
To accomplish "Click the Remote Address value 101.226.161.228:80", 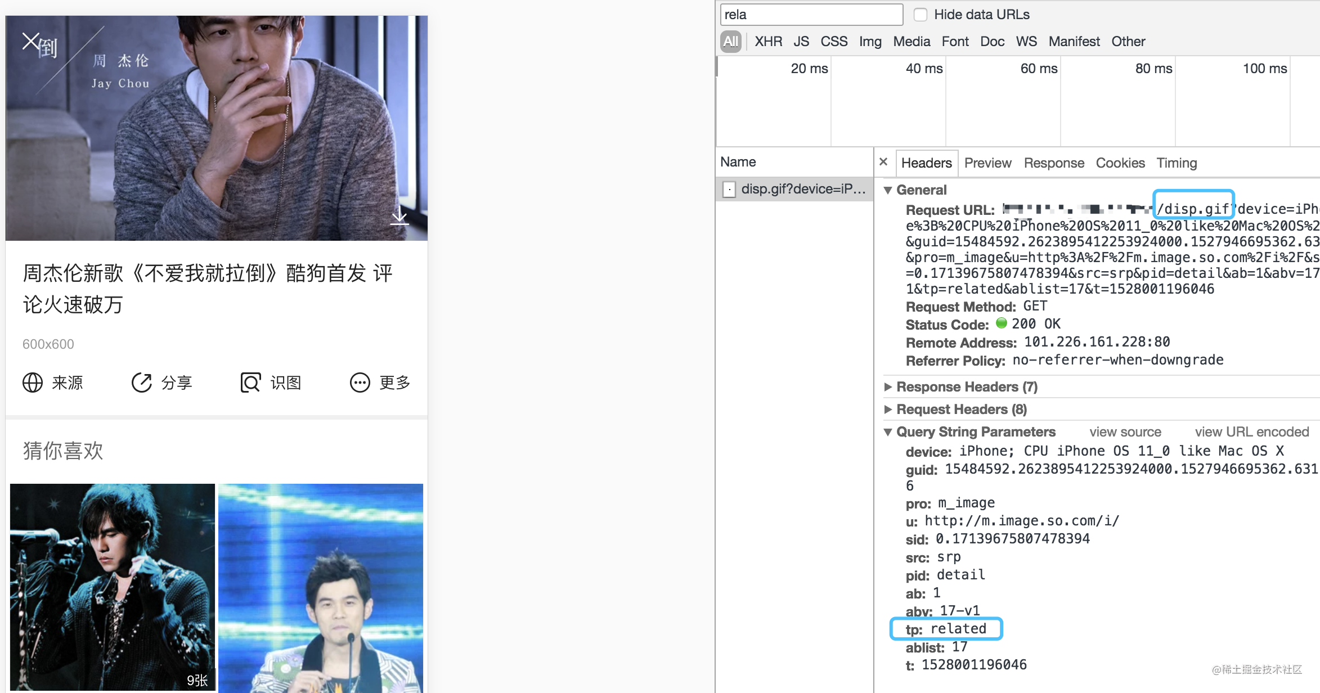I will point(1097,342).
